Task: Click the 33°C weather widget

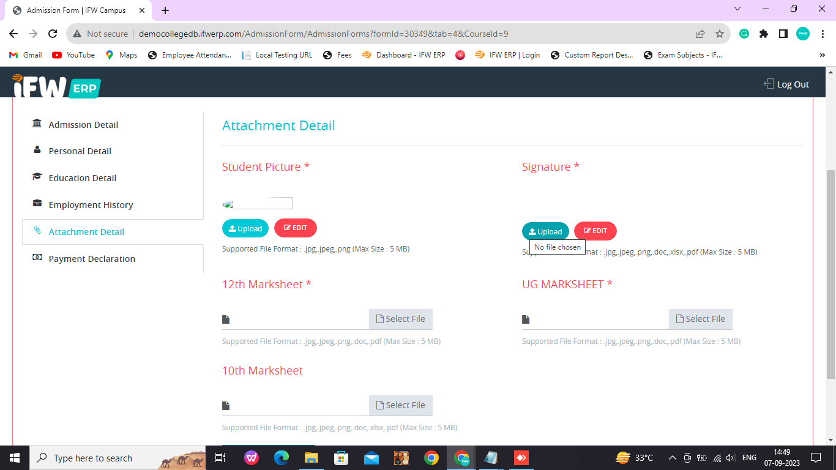Action: click(x=635, y=458)
